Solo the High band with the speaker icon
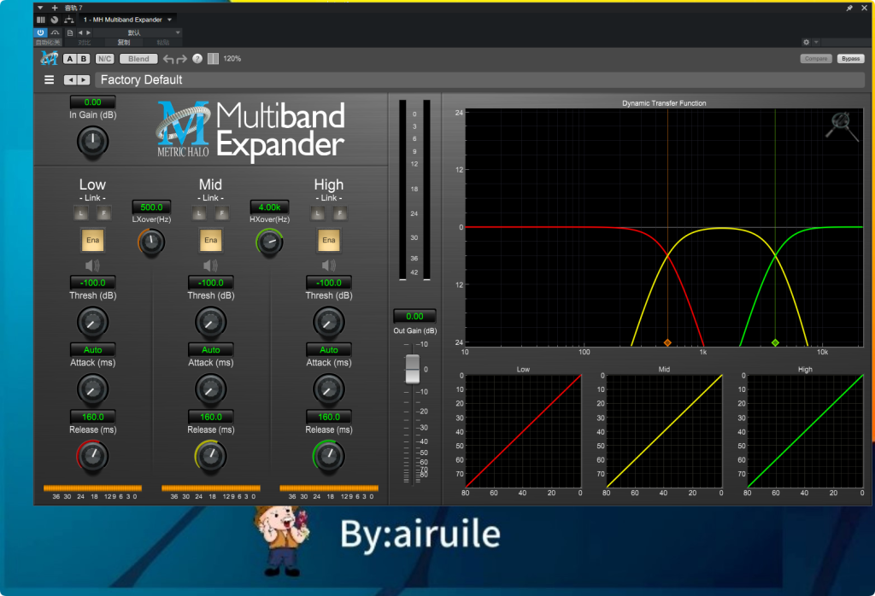Image resolution: width=875 pixels, height=596 pixels. [x=329, y=266]
